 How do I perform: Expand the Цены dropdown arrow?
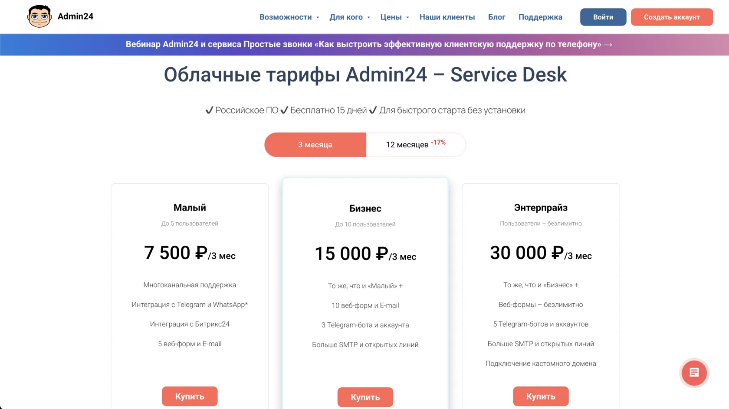tap(407, 17)
